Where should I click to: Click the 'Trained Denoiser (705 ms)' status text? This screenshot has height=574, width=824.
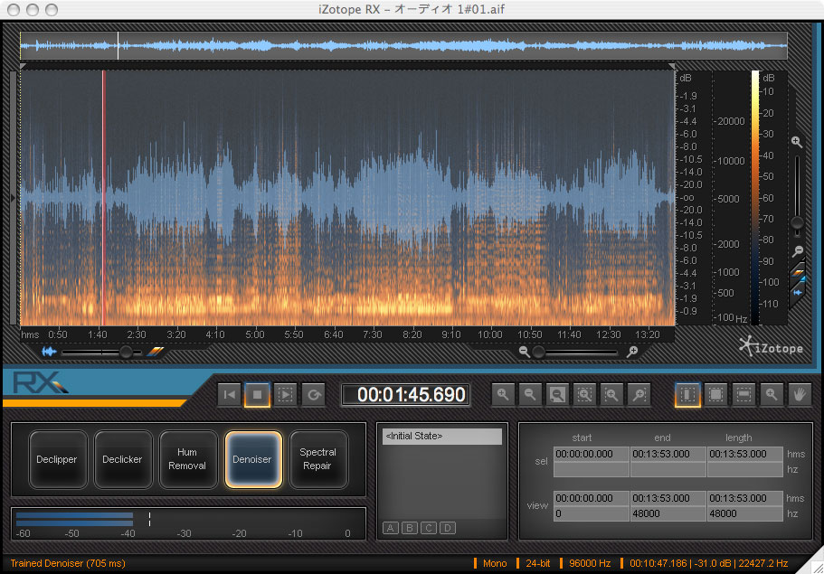(x=68, y=563)
